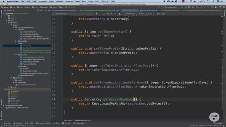Viewport: 226px width, 127px height.
Task: Select PasswordConfig in project tree
Action: point(29,64)
